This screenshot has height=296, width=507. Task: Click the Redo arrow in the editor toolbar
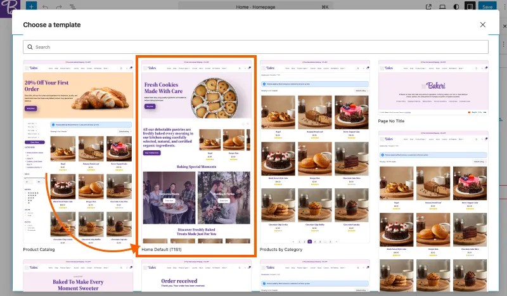click(x=59, y=7)
